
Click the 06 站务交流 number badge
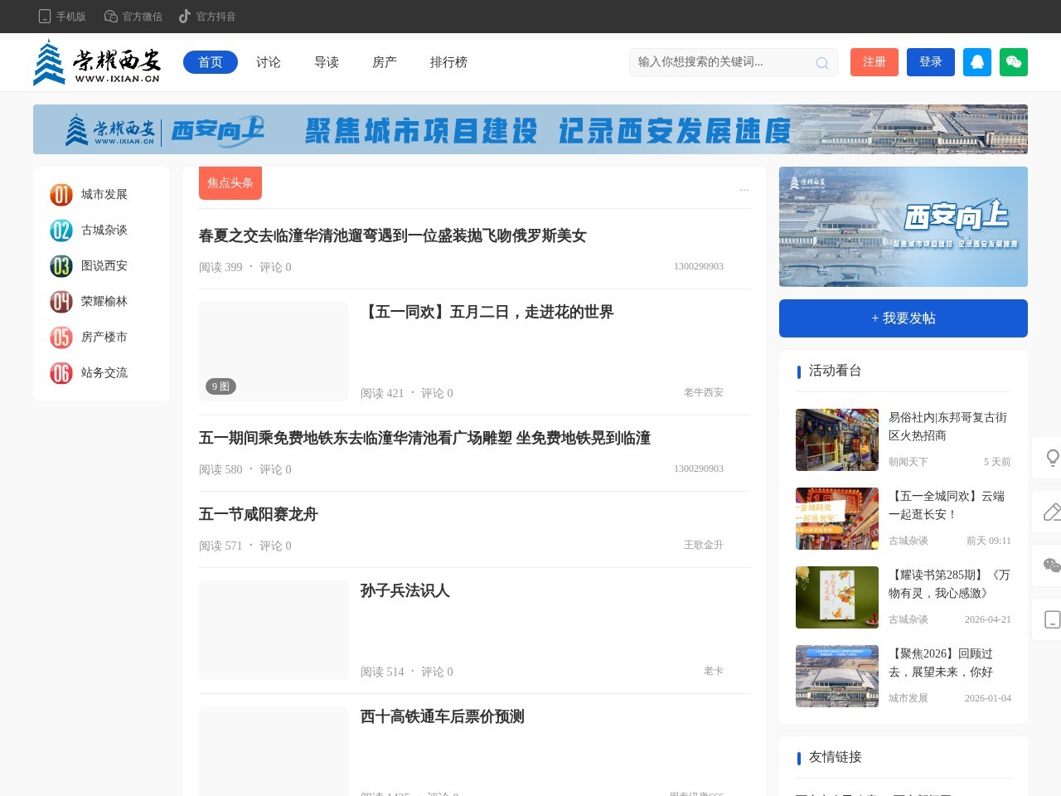(61, 373)
